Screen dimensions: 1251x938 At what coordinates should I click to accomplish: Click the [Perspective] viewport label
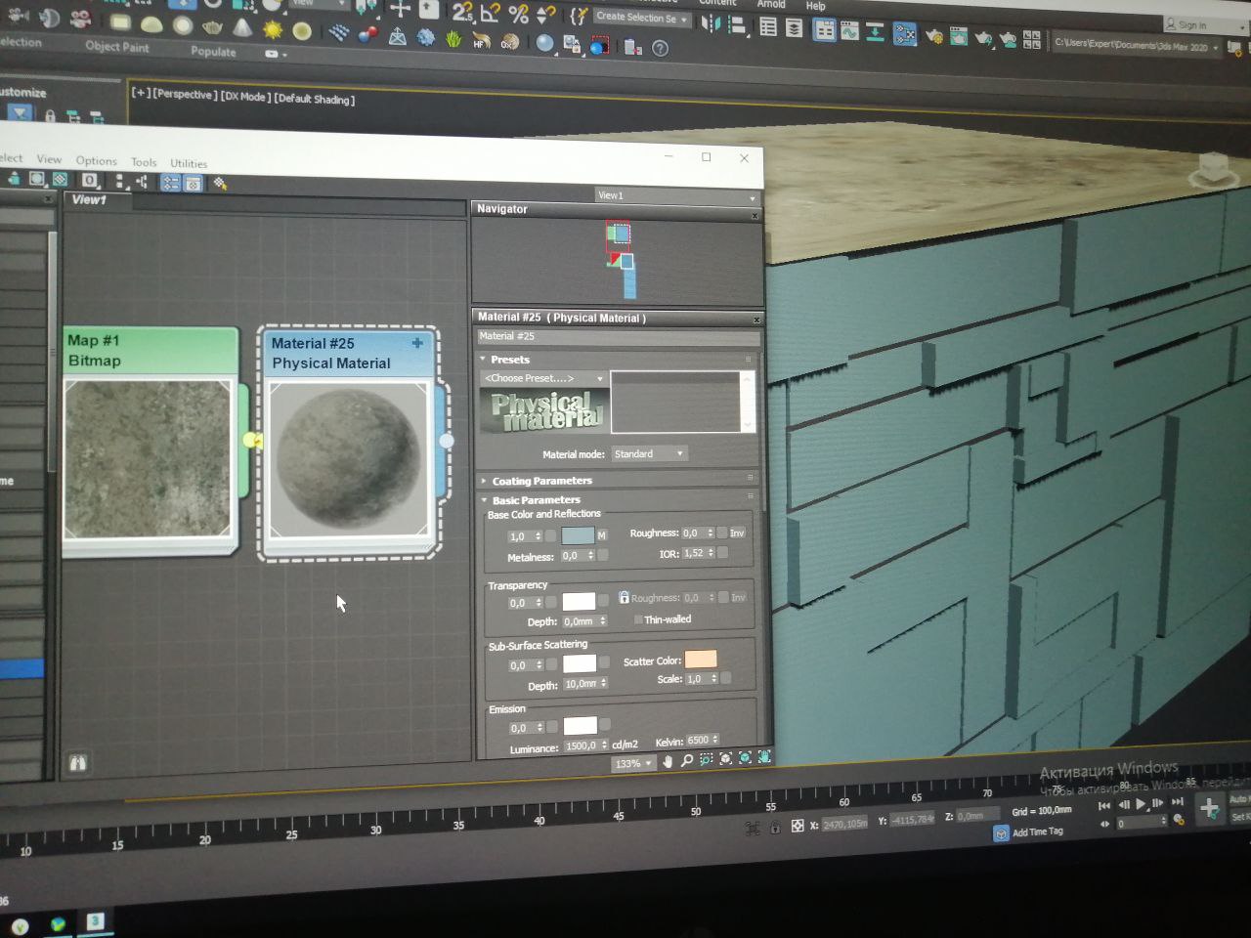[x=183, y=94]
